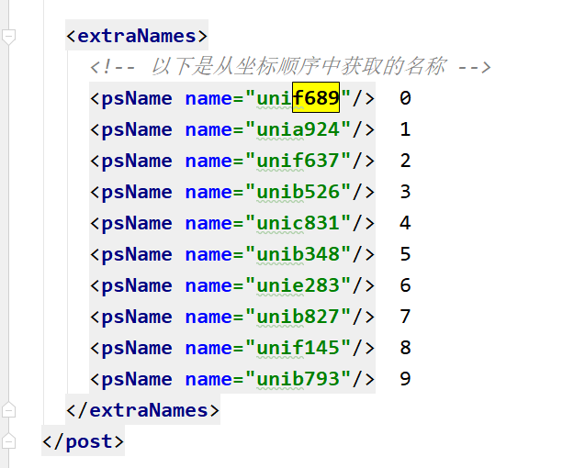Click name attribute on the unic831 line

pos(208,223)
